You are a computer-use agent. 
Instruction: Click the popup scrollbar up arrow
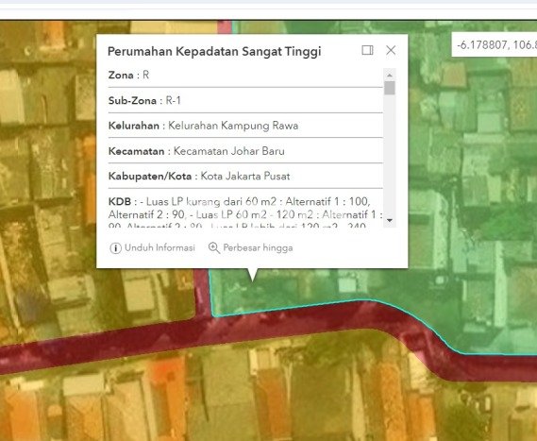tap(390, 75)
